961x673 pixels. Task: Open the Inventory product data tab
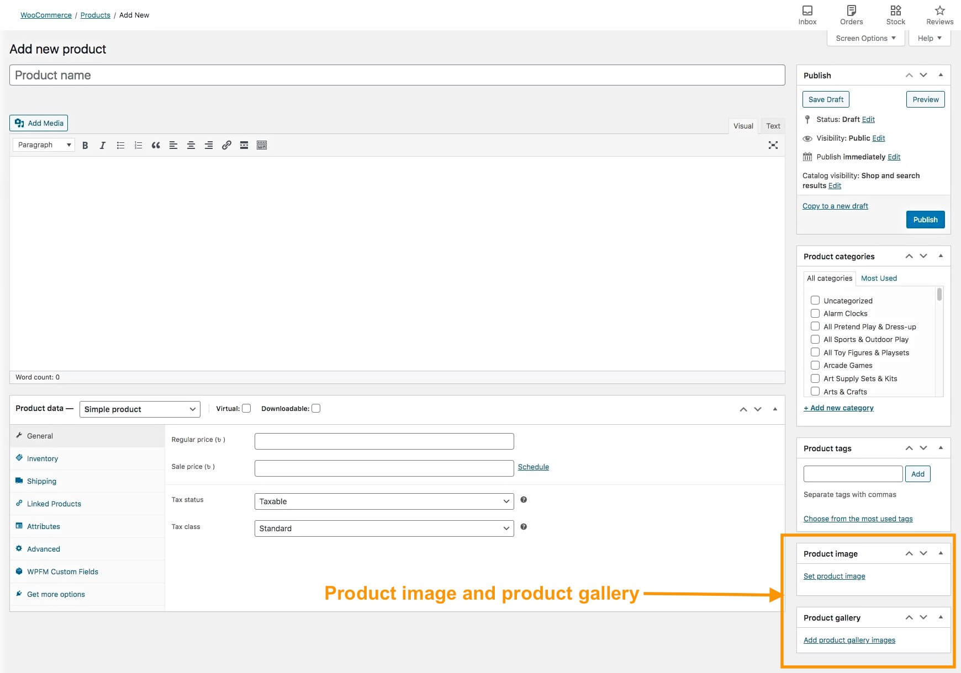pyautogui.click(x=43, y=458)
